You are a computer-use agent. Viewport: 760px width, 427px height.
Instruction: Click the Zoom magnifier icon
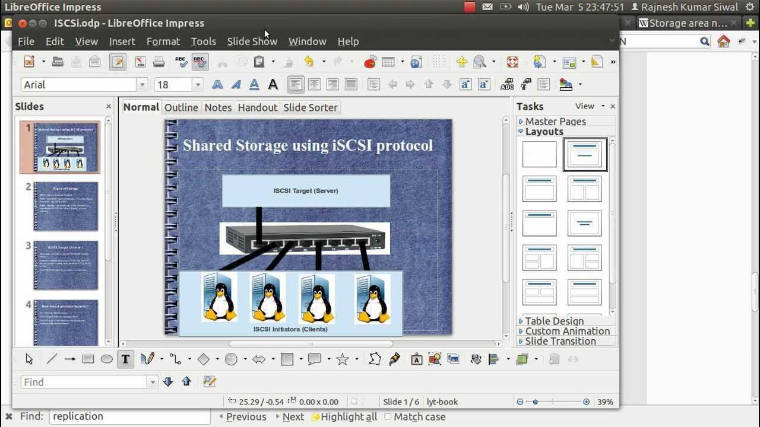[x=480, y=62]
